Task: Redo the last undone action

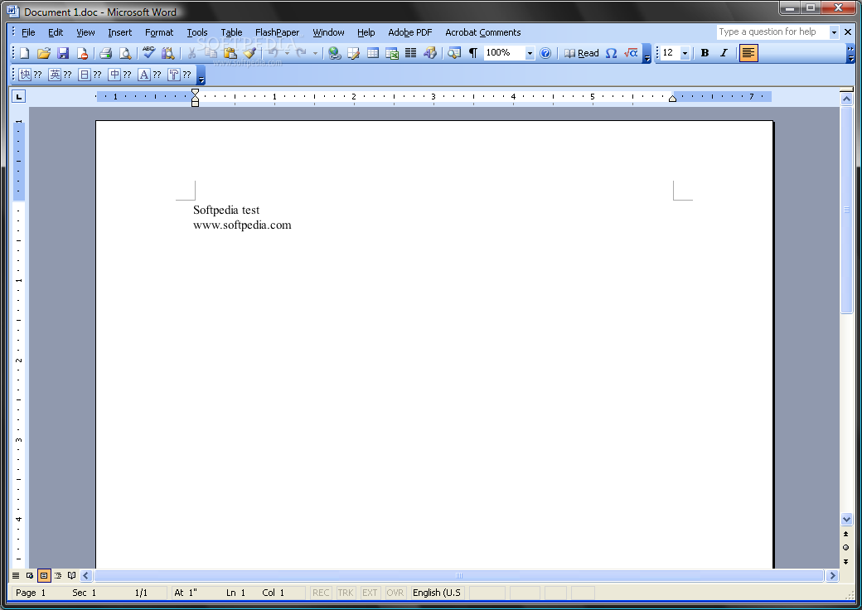Action: click(301, 53)
